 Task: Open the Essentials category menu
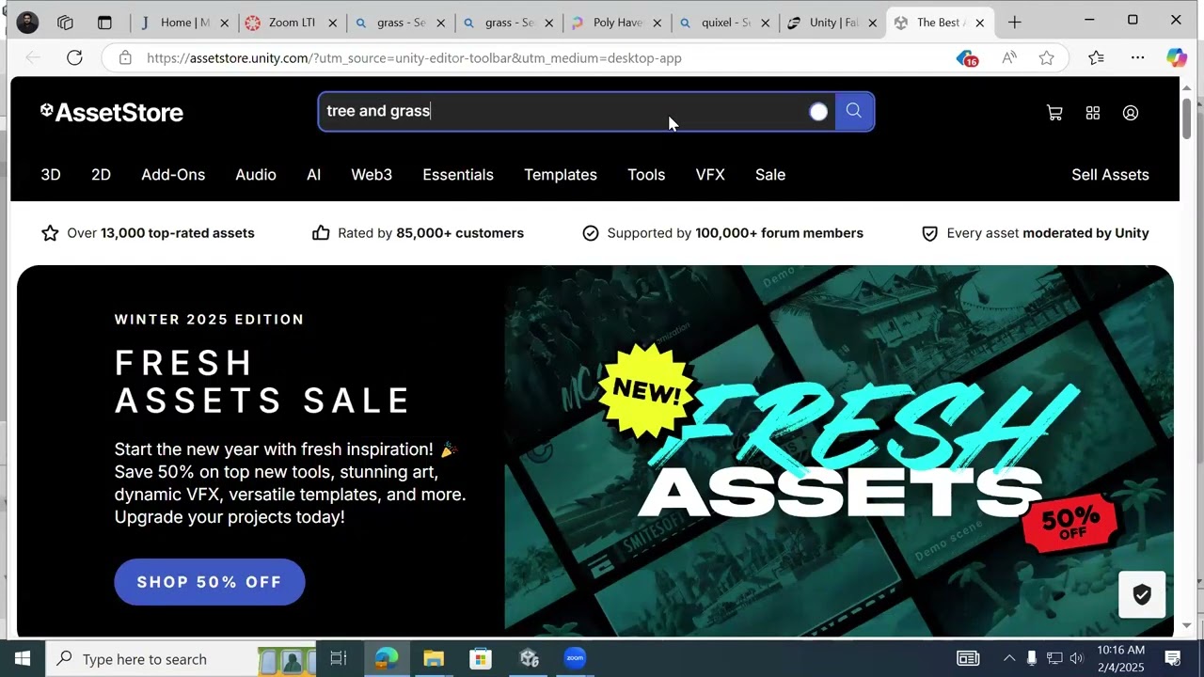[458, 175]
